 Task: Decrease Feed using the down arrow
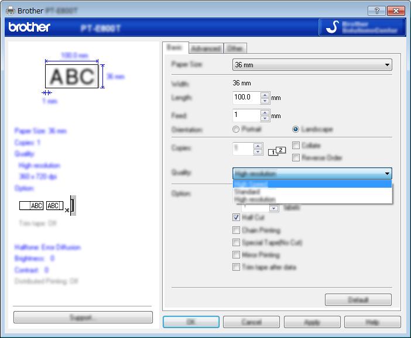coord(265,119)
